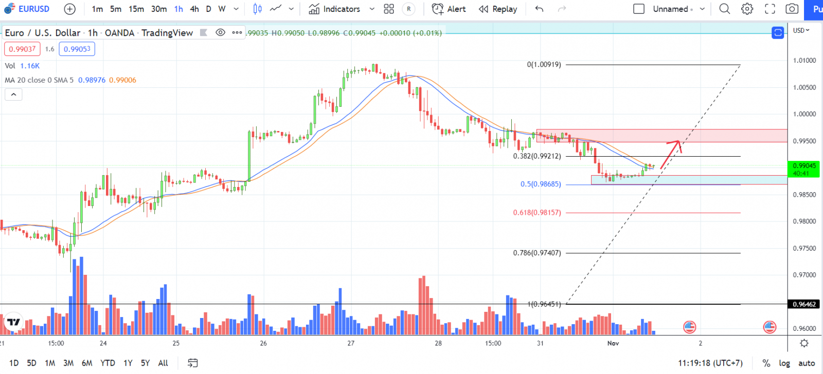Select the 1h timeframe
The image size is (823, 374).
[x=178, y=9]
